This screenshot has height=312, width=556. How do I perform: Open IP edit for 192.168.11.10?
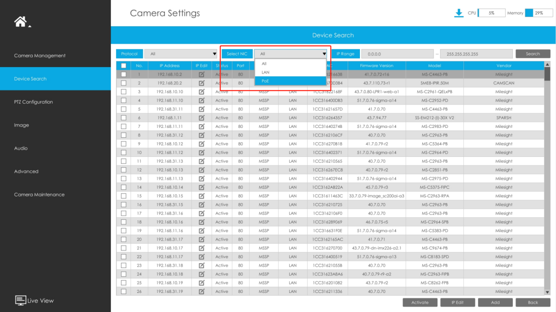[x=202, y=100]
